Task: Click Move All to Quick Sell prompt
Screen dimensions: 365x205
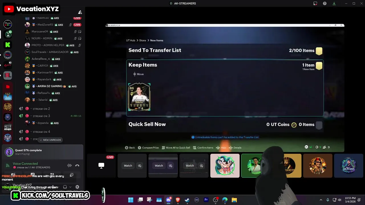Action: pyautogui.click(x=176, y=147)
